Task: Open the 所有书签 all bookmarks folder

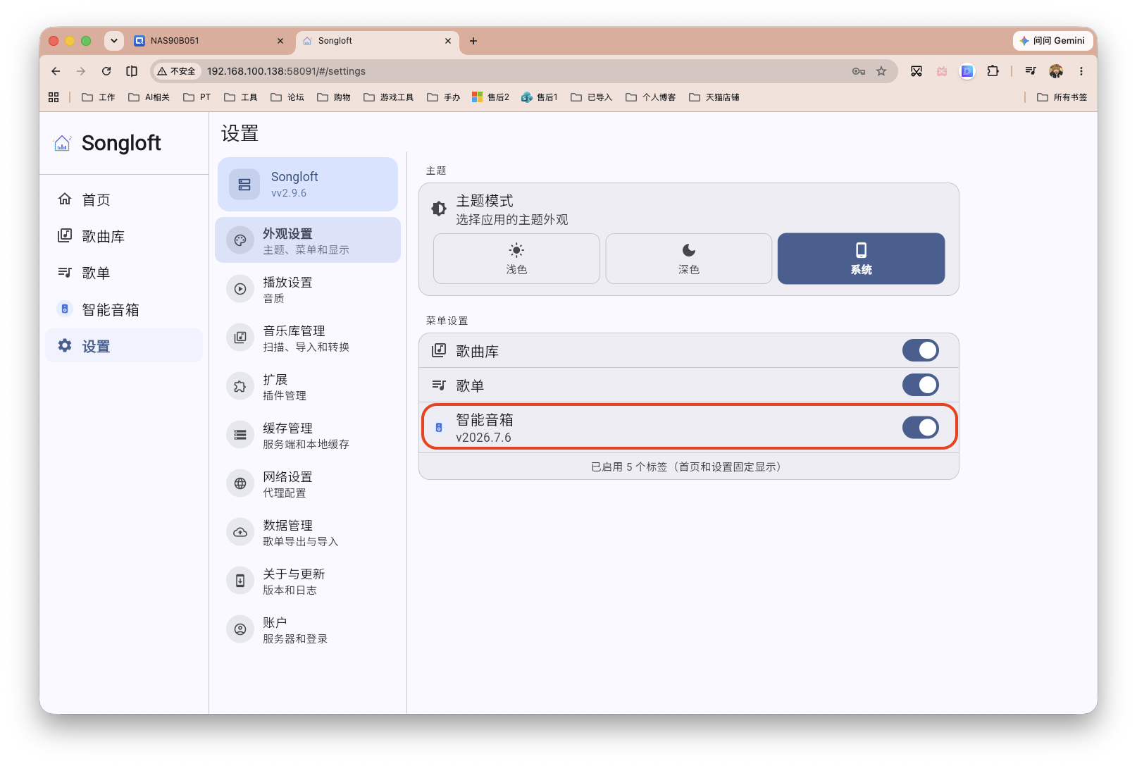Action: [x=1062, y=97]
